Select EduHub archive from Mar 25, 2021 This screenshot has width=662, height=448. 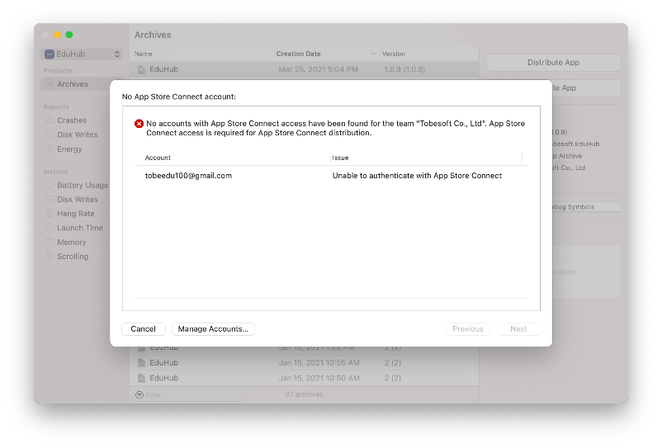304,69
